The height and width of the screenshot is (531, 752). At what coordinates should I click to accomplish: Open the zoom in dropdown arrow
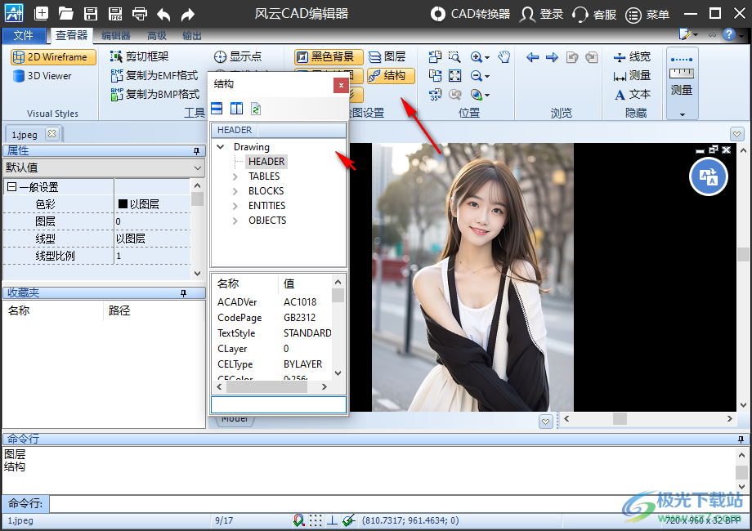pyautogui.click(x=487, y=57)
